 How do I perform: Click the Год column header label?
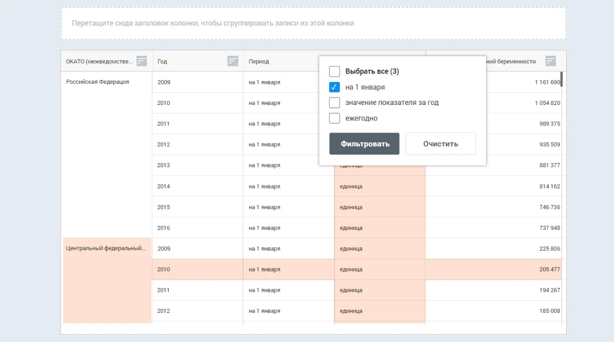(162, 61)
